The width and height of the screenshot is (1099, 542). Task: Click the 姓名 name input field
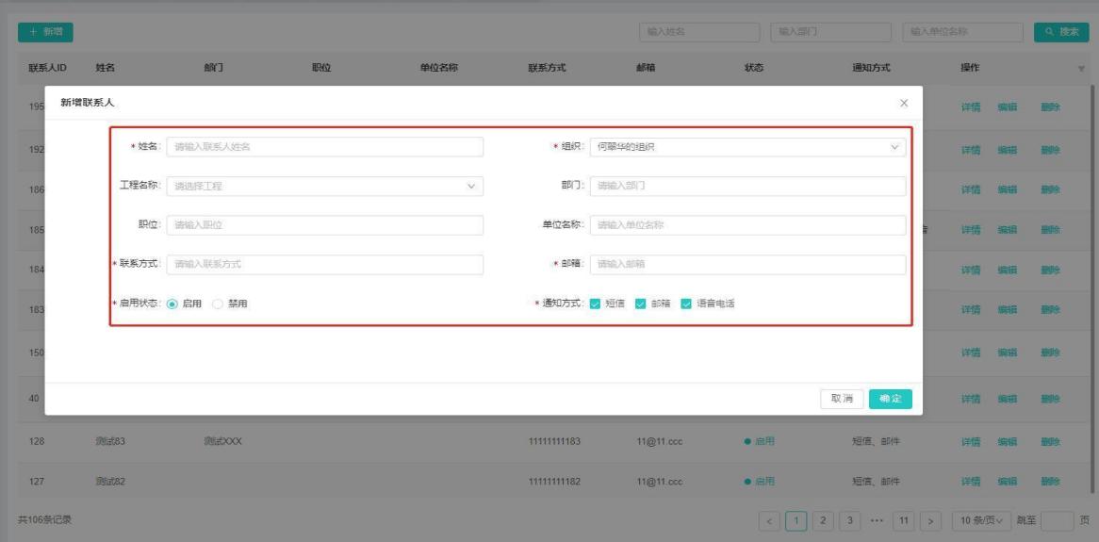coord(324,147)
